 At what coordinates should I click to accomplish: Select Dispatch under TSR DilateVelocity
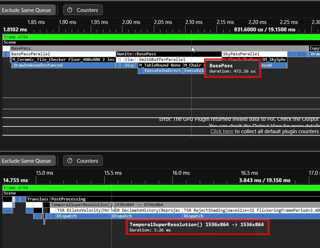click(83, 216)
